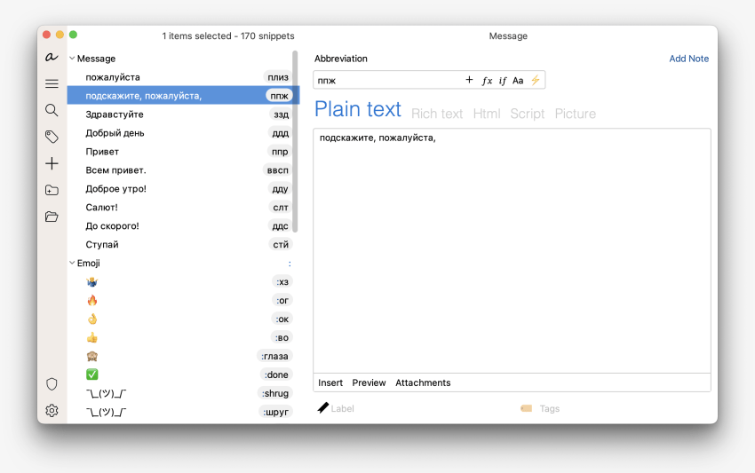This screenshot has height=473, width=755.
Task: Open the Insert menu
Action: [x=330, y=382]
